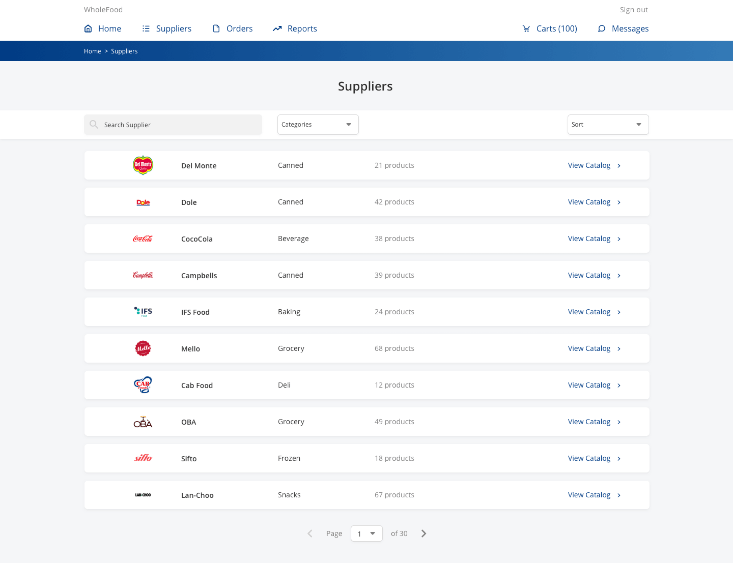
Task: Click the Reports trend arrow icon
Action: (277, 28)
